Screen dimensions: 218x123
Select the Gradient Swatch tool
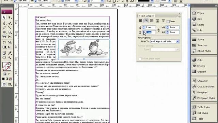4,47
